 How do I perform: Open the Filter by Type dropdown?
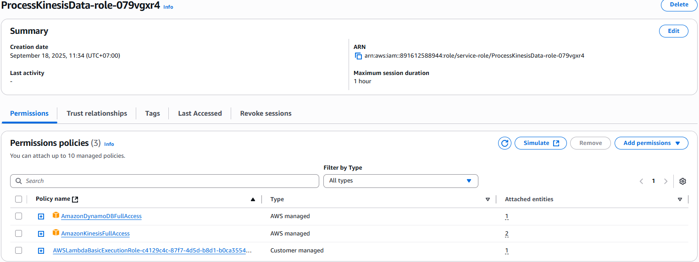click(x=400, y=181)
